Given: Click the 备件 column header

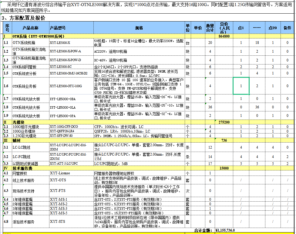Looking at the screenshot, I should coord(287,28).
